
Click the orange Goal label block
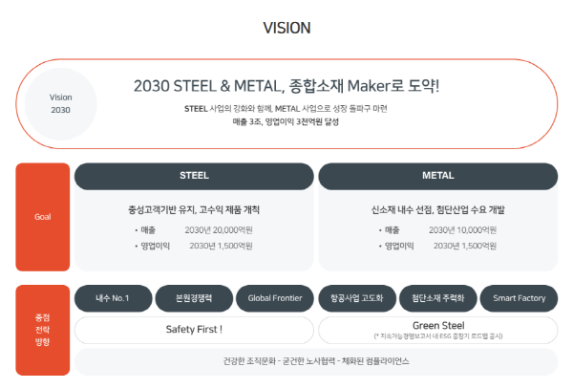click(x=43, y=217)
